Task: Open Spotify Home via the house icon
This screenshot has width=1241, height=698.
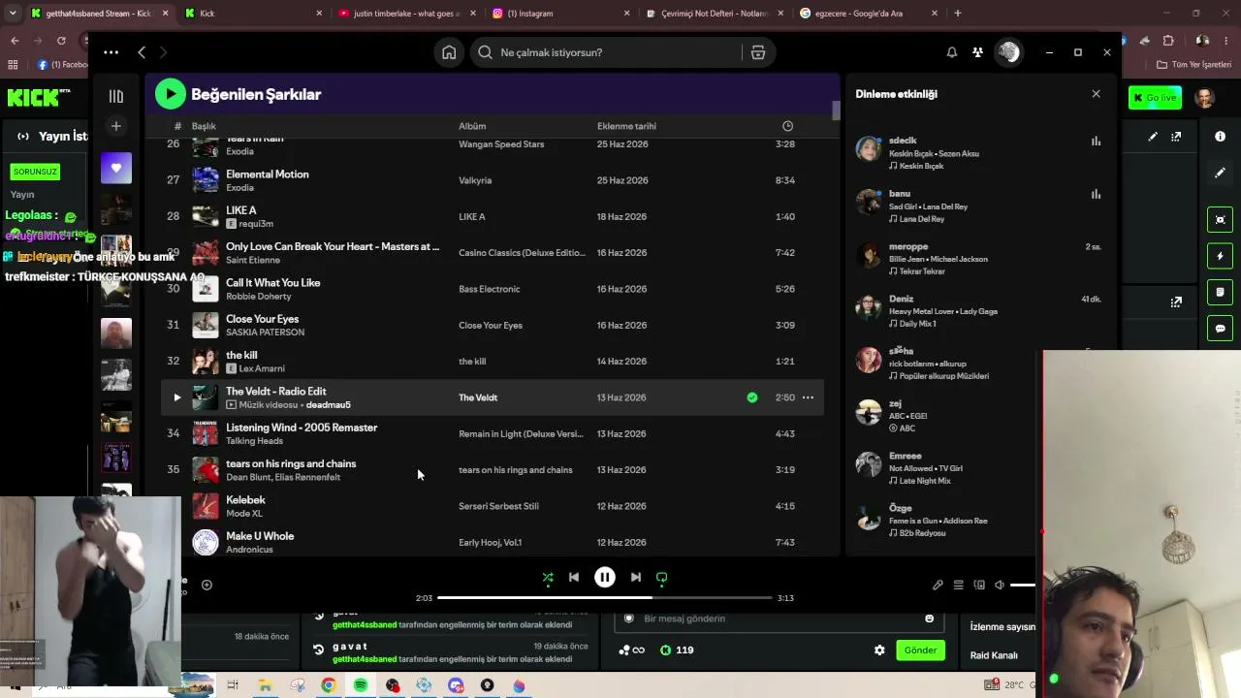Action: tap(449, 52)
